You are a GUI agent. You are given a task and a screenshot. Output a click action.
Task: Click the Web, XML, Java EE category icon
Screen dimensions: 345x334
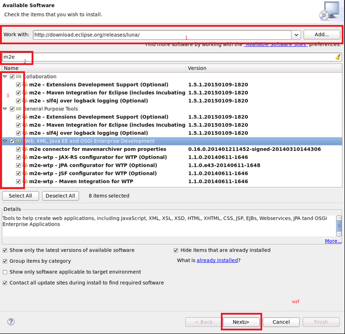point(19,141)
